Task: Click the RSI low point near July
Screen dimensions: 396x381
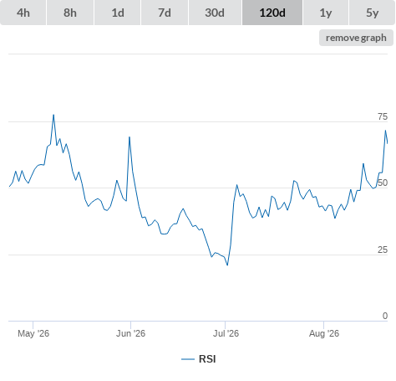Action: 227,265
